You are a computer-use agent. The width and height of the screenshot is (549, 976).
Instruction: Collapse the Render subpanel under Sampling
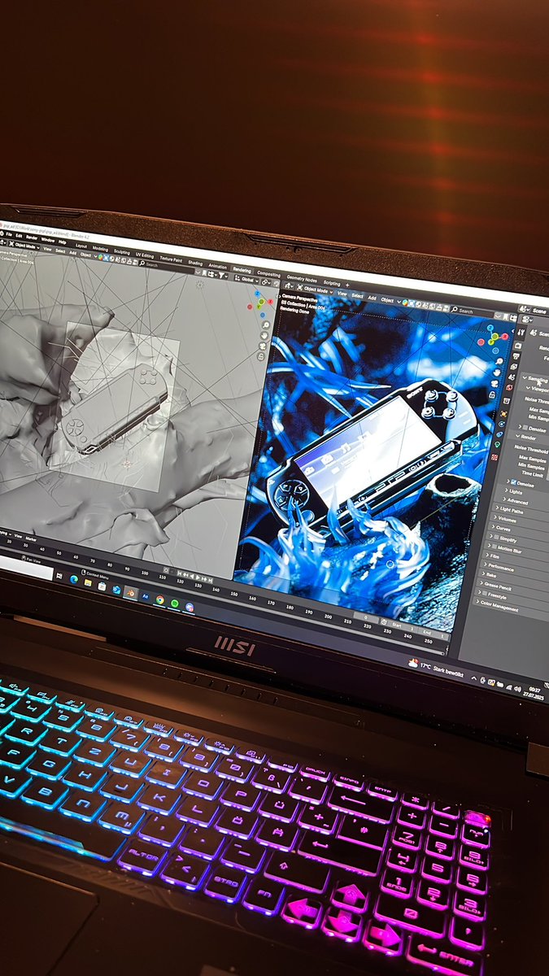(x=525, y=437)
